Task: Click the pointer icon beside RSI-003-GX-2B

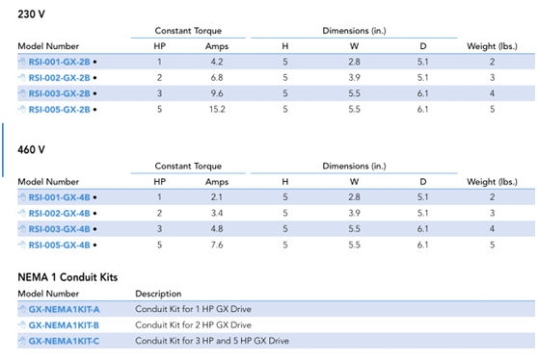Action: [x=22, y=93]
